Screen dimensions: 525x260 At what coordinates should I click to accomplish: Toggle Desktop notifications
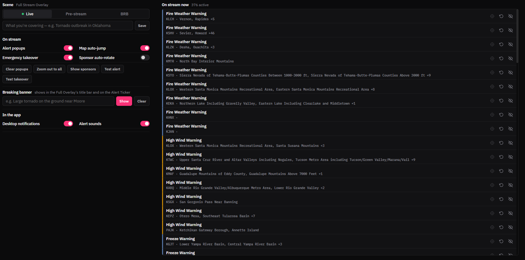pos(68,124)
